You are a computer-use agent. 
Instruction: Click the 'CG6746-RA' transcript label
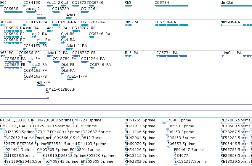pyautogui.click(x=99, y=34)
